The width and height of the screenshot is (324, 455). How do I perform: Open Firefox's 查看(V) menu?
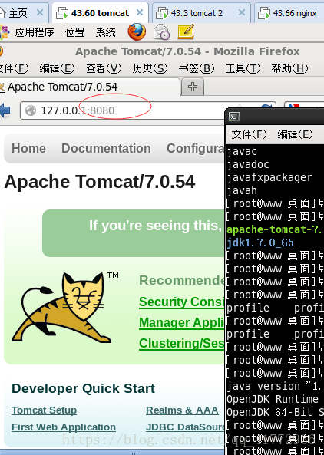click(104, 68)
